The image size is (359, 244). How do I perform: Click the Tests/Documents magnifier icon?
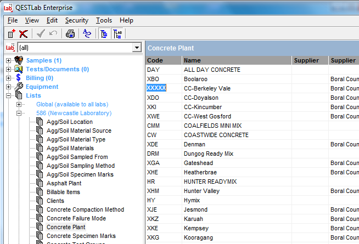point(19,69)
